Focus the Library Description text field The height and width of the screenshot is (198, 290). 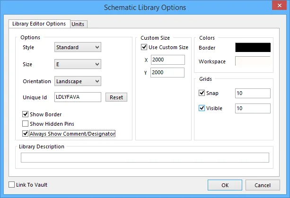coord(145,157)
